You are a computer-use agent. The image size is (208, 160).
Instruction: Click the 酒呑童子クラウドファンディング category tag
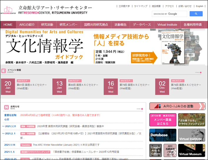[35, 152]
